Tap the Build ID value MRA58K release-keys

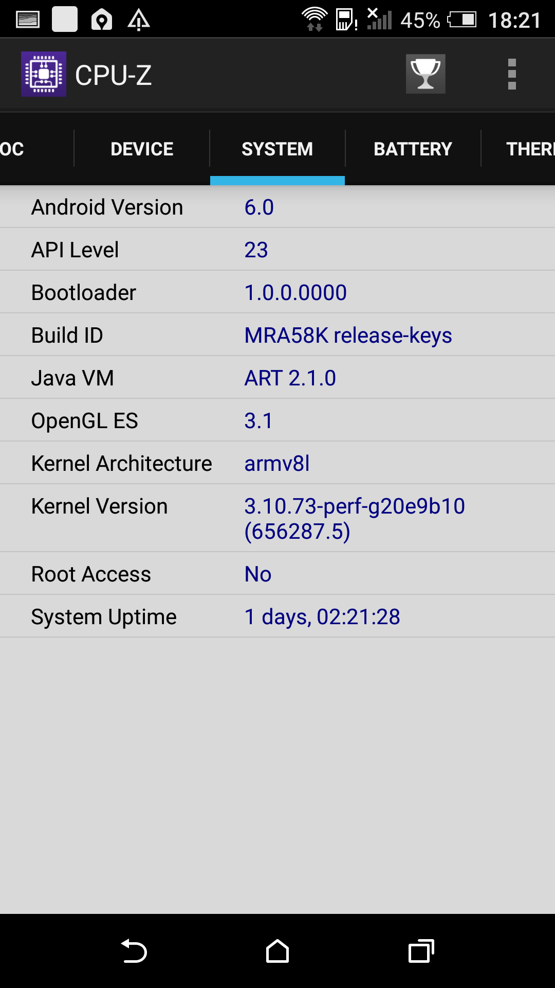click(348, 336)
